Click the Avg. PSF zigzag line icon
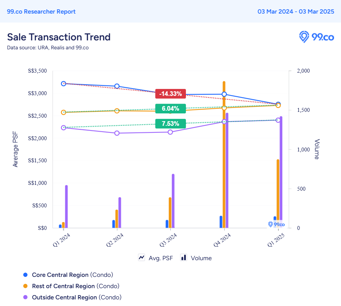The width and height of the screenshot is (341, 306). (142, 257)
